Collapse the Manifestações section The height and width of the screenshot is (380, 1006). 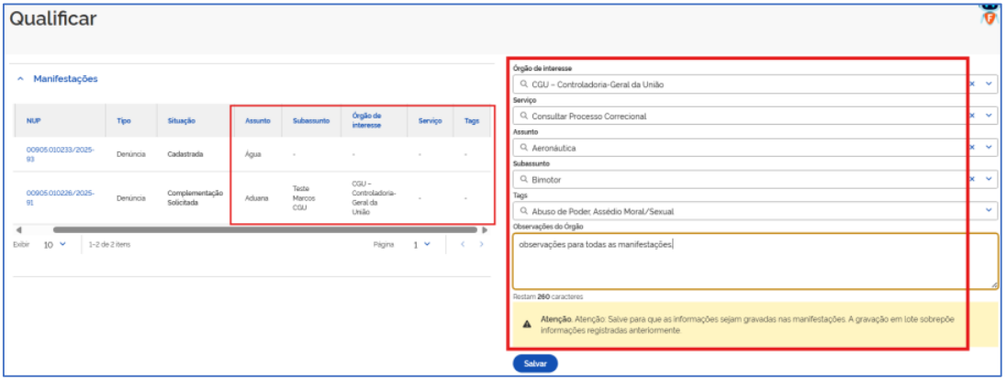(21, 80)
